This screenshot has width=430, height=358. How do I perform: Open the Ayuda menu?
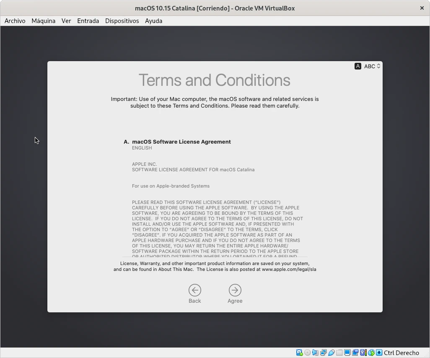(153, 21)
